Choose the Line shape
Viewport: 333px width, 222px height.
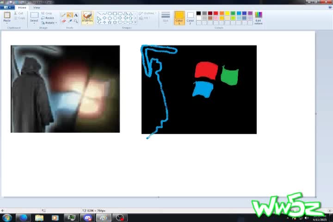(99, 13)
